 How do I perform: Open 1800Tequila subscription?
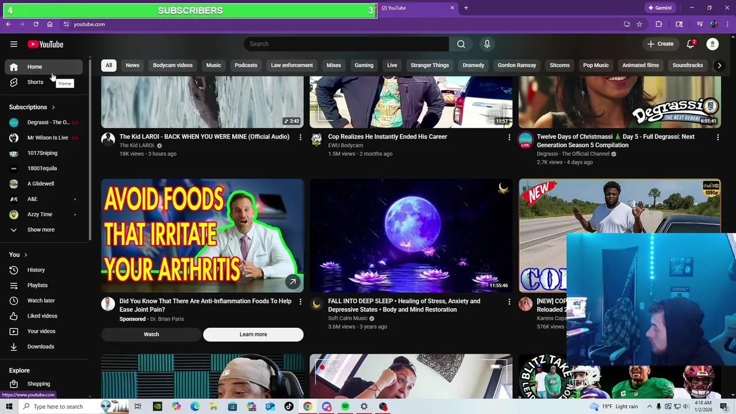(44, 168)
